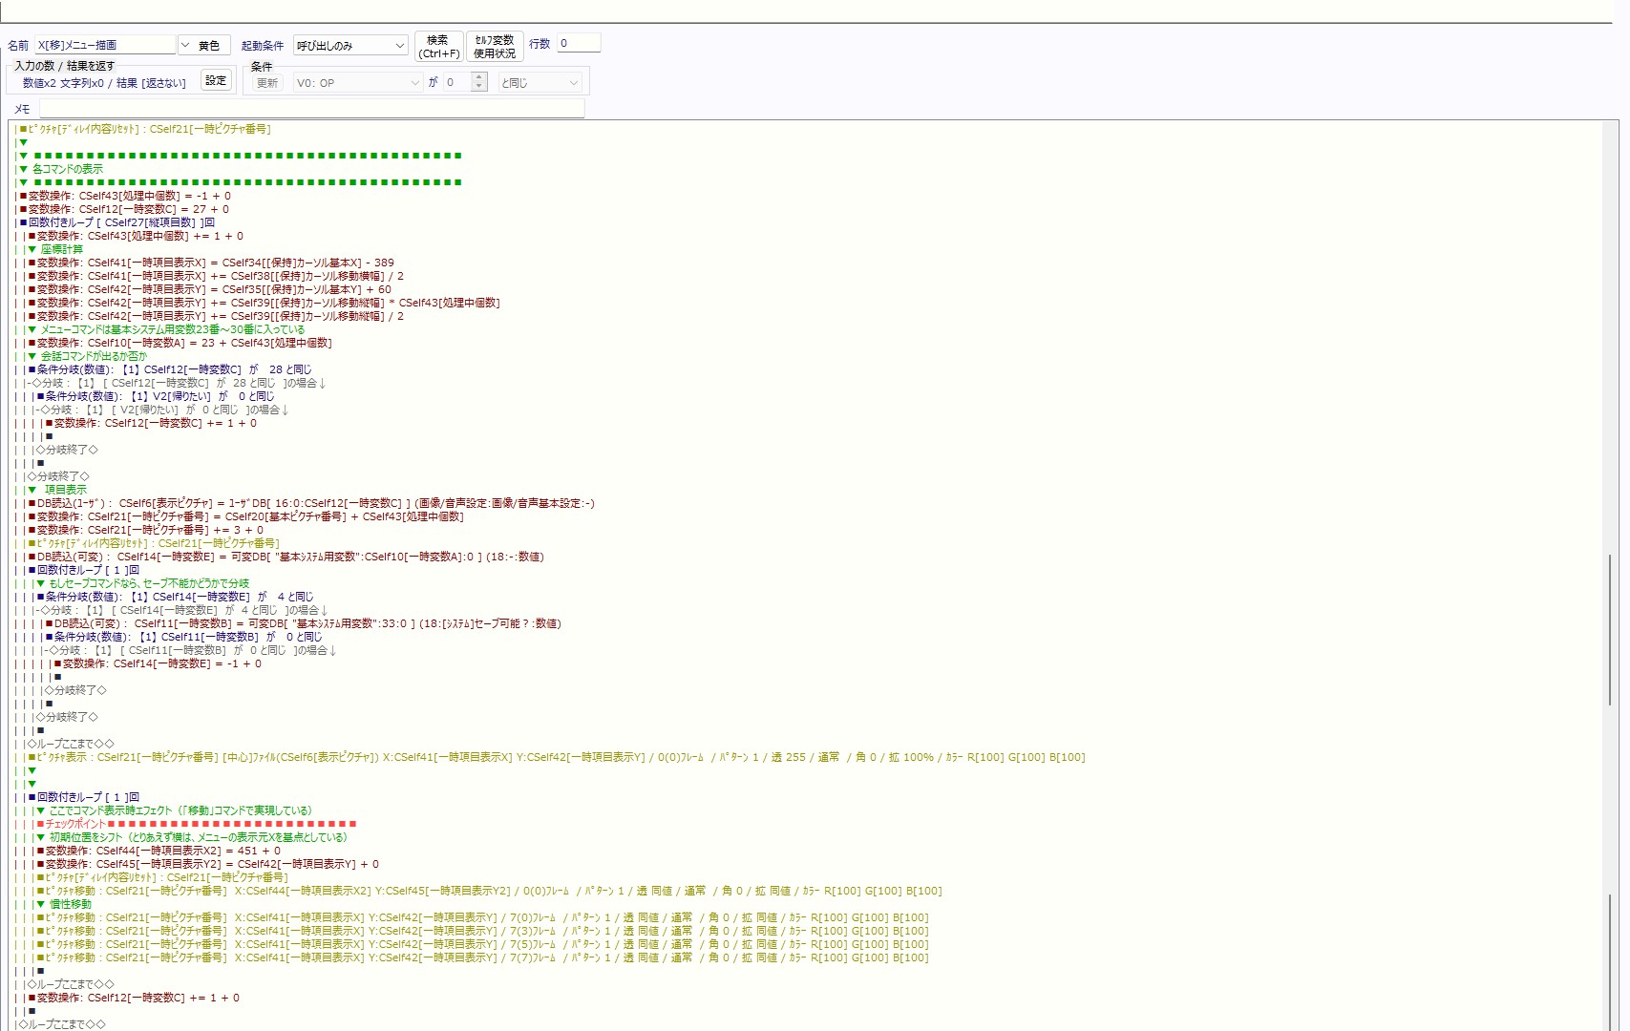Select line CSelf45[一時項目表示Y2] = CSelf42 + 0
The height and width of the screenshot is (1031, 1630).
click(212, 864)
